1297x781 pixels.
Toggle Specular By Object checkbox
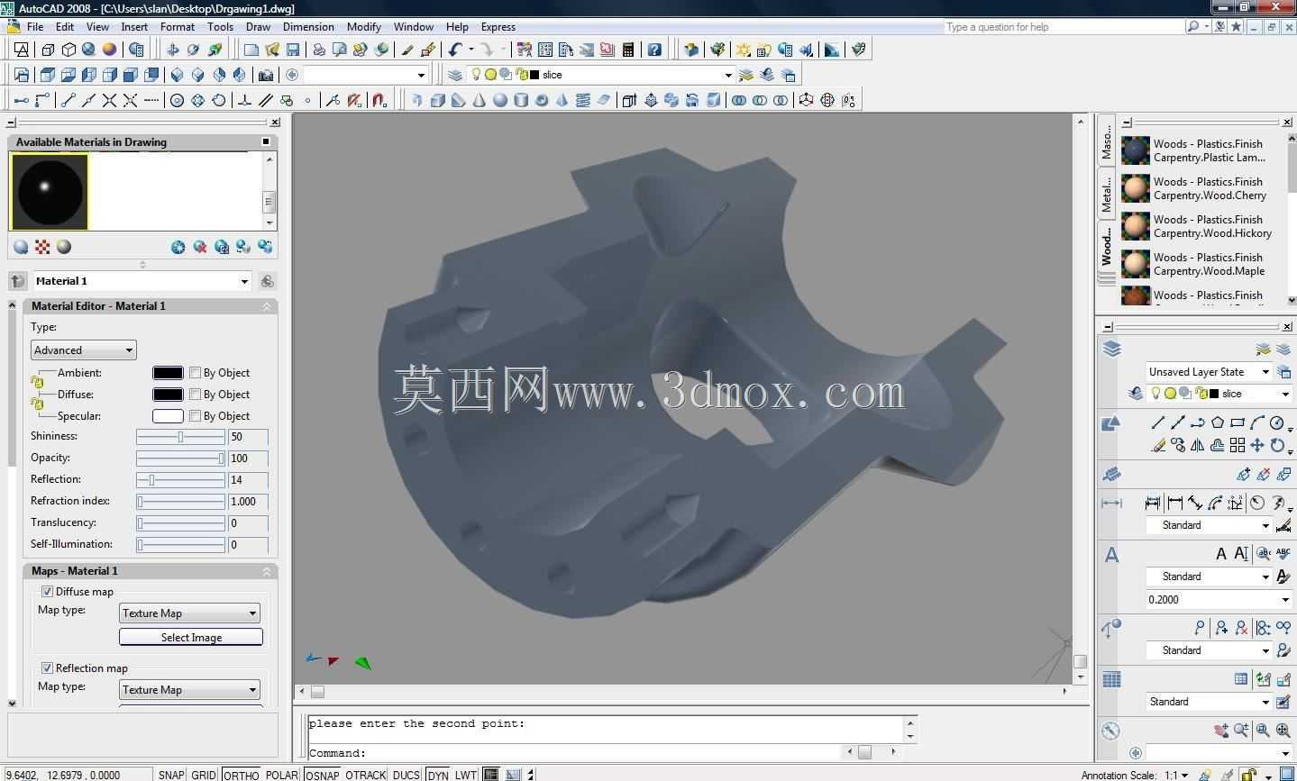(195, 415)
